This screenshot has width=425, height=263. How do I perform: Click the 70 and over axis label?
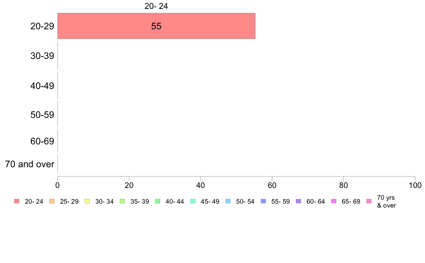[x=30, y=164]
